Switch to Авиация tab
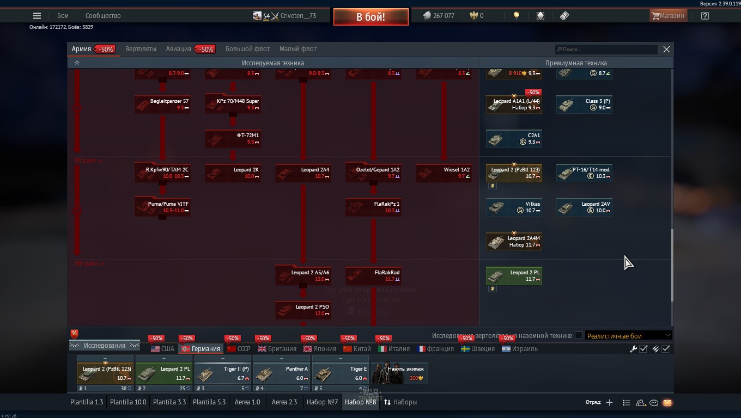 tap(179, 49)
